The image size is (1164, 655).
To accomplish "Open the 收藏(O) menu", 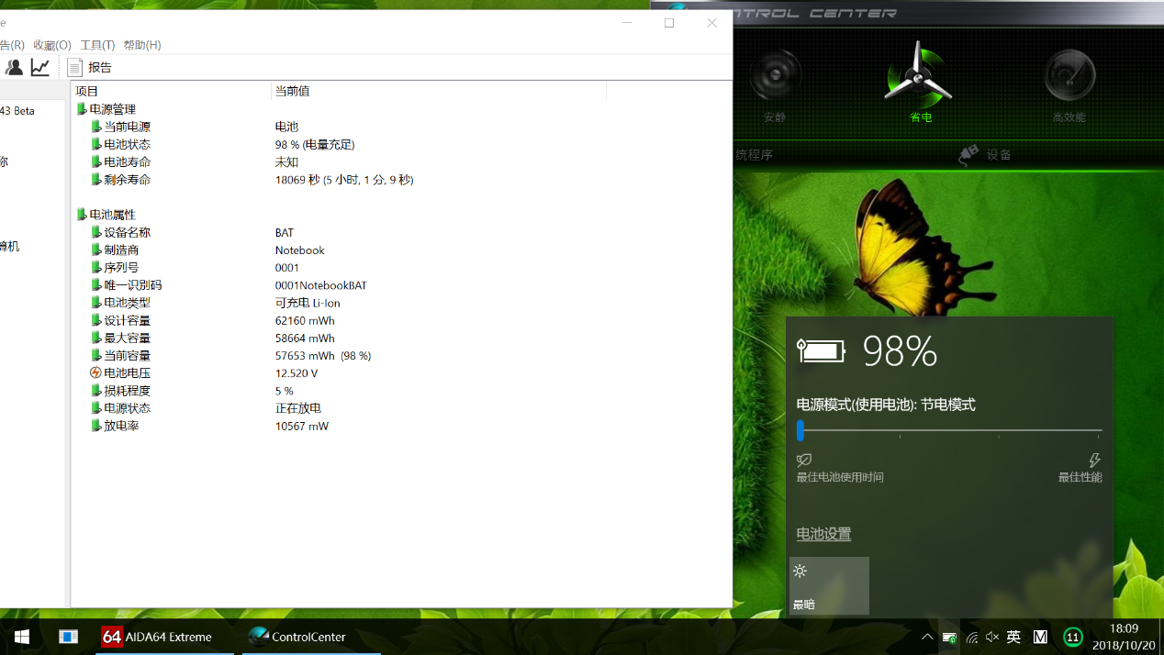I will (52, 45).
